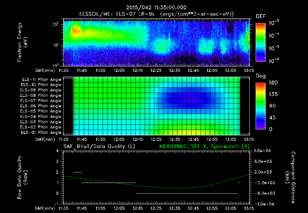Screen dimensions: 308x213
Task: Click the 1.0e+04 right axis value
Action: (262, 151)
